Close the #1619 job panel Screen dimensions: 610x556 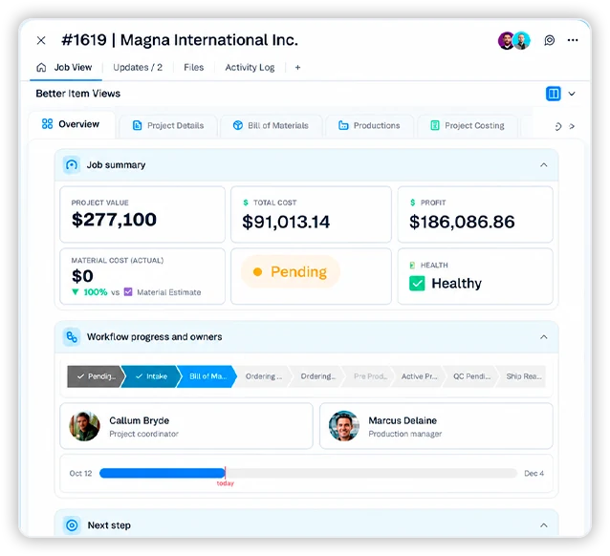pyautogui.click(x=41, y=40)
